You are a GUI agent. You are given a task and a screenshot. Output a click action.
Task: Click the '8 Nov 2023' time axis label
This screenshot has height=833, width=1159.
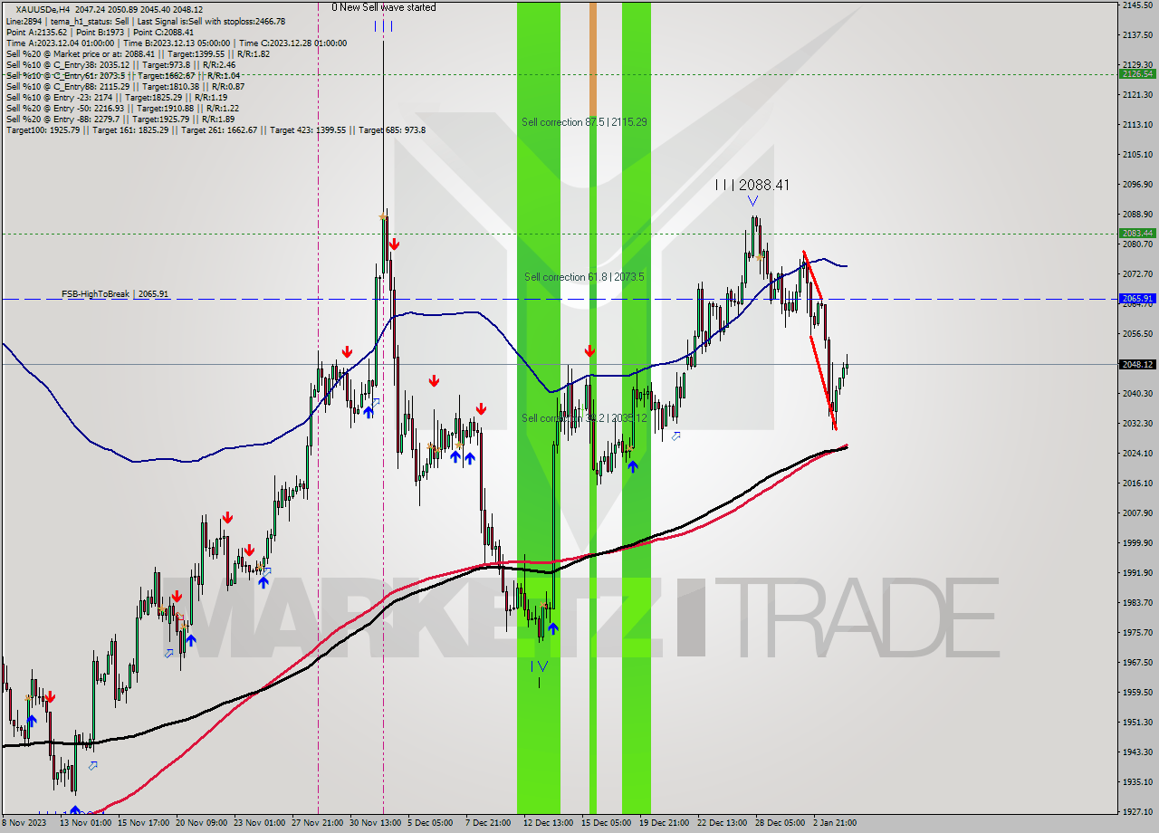click(23, 823)
